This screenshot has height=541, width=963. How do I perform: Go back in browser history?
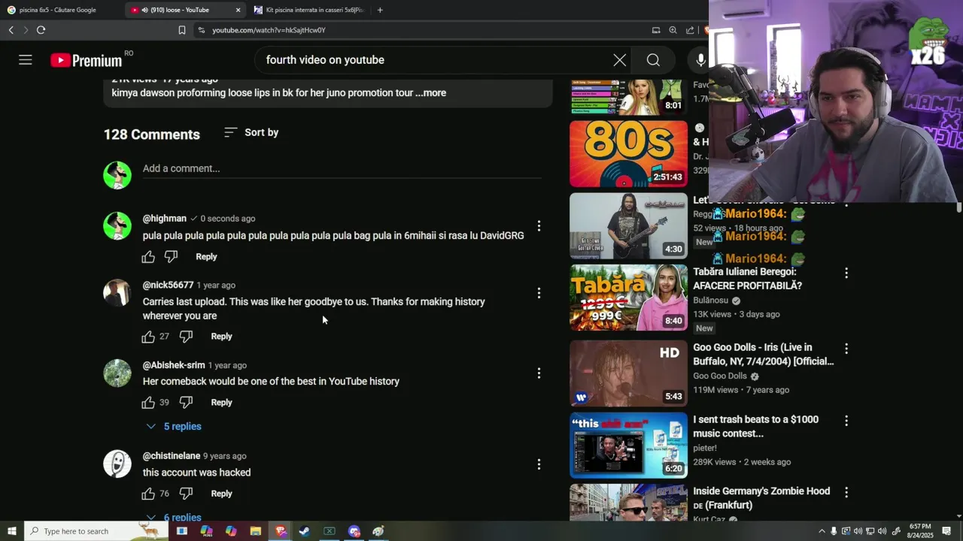coord(11,30)
